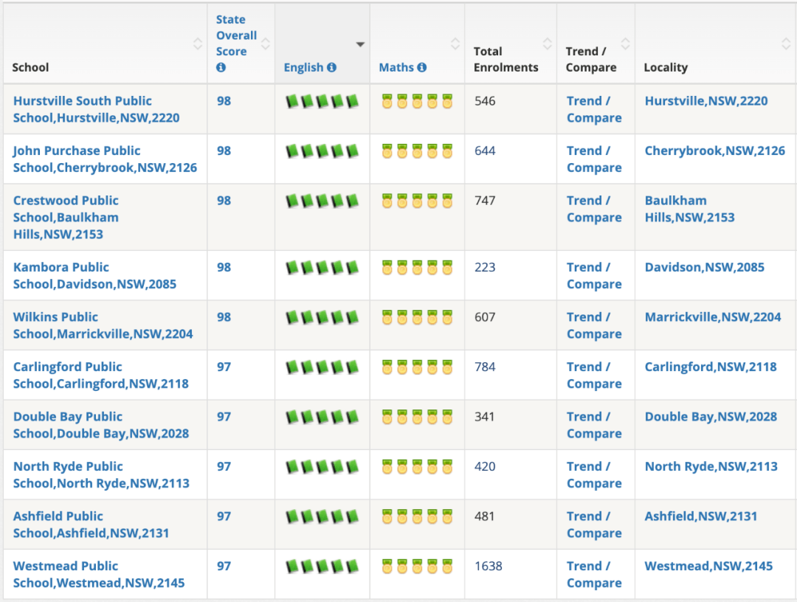Sort by State Overall Score header link
This screenshot has height=602, width=797.
(x=236, y=35)
